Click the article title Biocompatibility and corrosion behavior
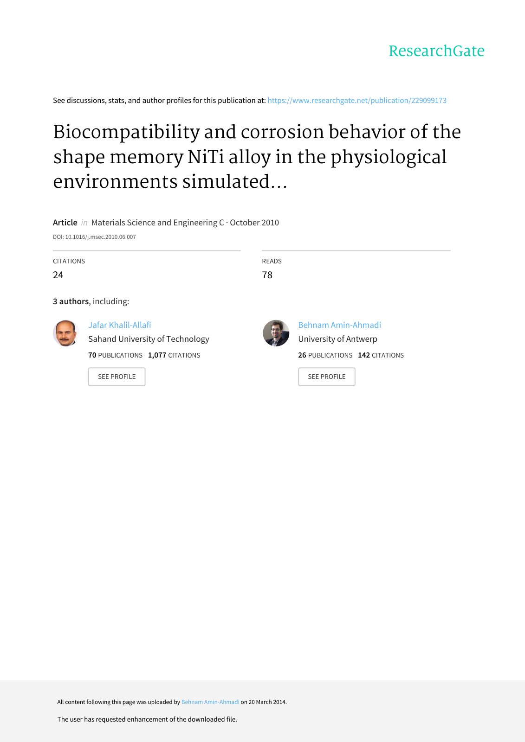 [257, 157]
